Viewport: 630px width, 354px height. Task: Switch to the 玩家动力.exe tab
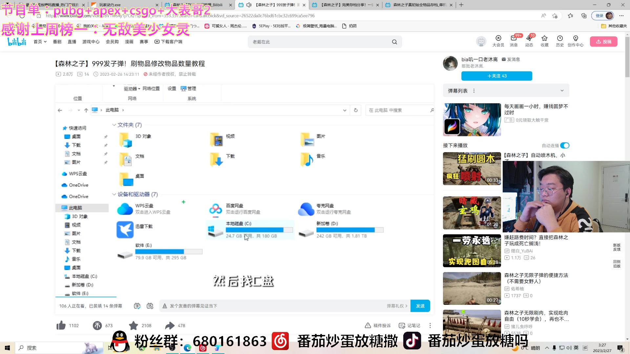[x=124, y=5]
